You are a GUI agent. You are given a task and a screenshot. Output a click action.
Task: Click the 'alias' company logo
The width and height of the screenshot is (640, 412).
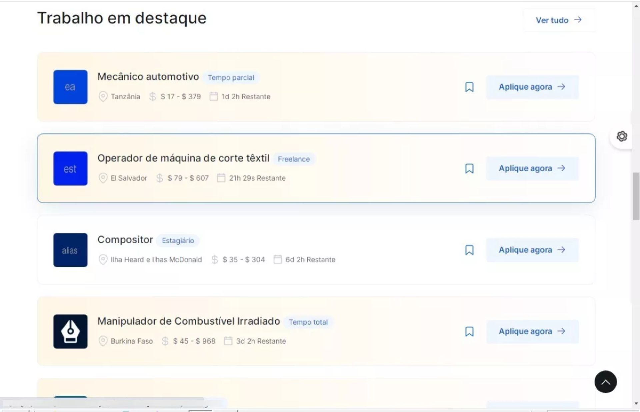pos(70,250)
